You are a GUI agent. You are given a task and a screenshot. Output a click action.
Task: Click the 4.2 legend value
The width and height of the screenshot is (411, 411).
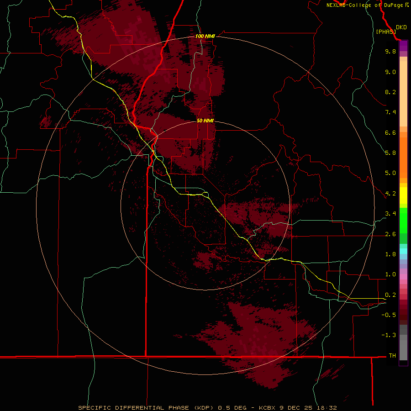tap(390, 194)
